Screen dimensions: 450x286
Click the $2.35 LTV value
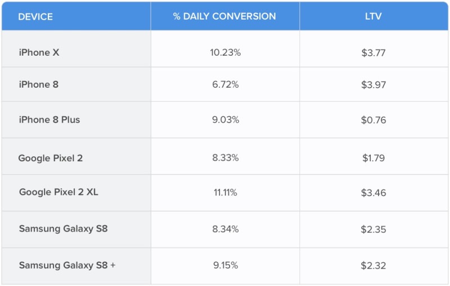pos(373,229)
